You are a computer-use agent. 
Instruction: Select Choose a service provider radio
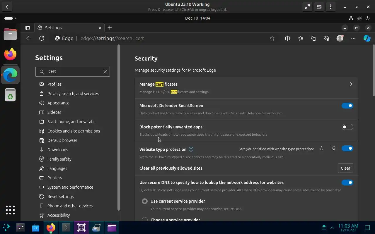coord(145,219)
